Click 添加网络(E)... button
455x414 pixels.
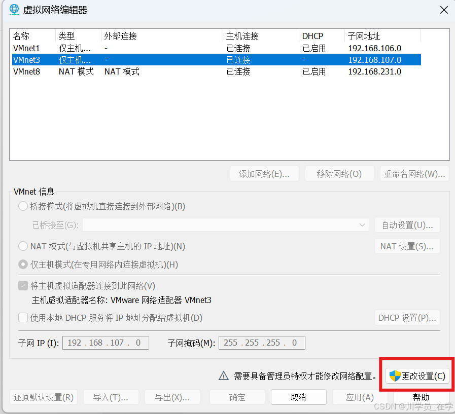click(x=264, y=174)
